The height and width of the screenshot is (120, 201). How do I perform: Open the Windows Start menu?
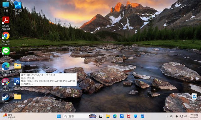click(59, 116)
